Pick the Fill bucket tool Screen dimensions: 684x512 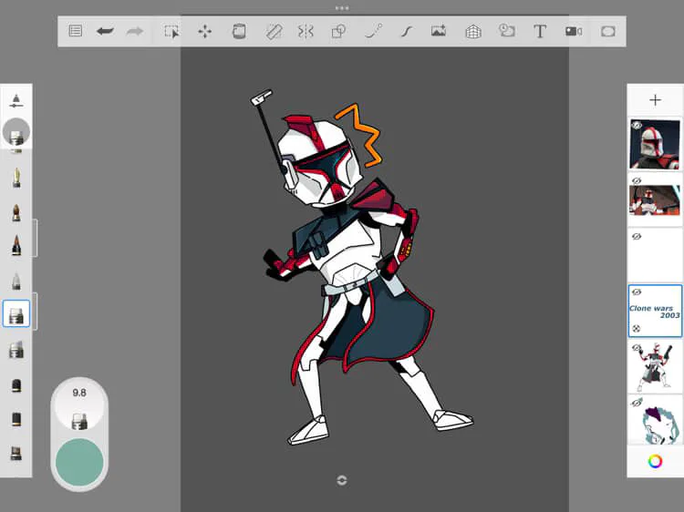point(239,31)
